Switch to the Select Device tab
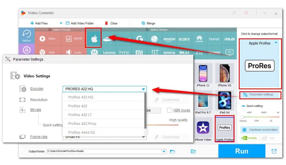Screen dimensions: 286x165 [157, 30]
